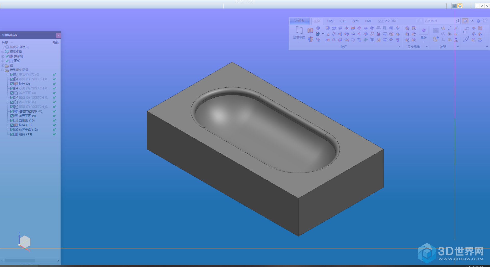Click the Revolve icon below Extrude
Image resolution: width=490 pixels, height=267 pixels.
310,39
